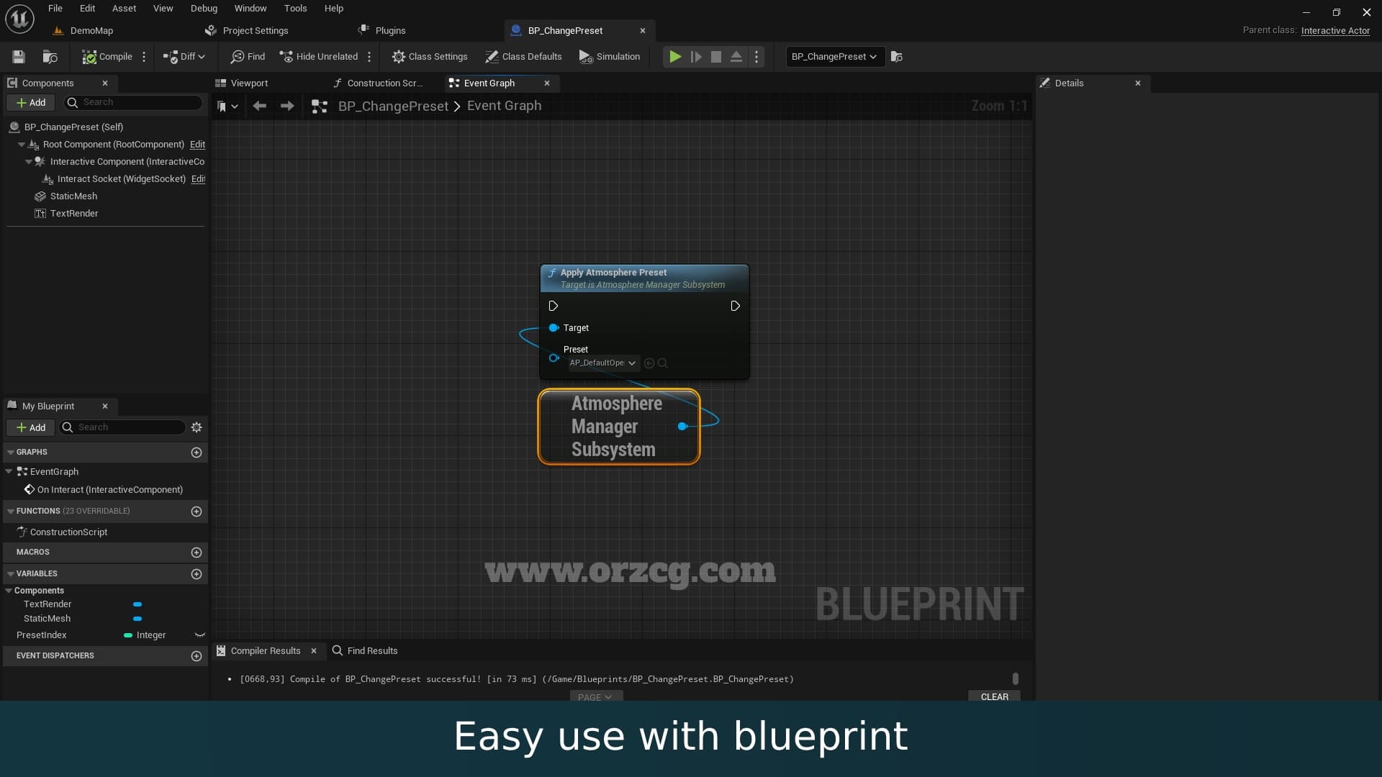1382x777 pixels.
Task: Open graph bookmarks dropdown
Action: click(227, 106)
